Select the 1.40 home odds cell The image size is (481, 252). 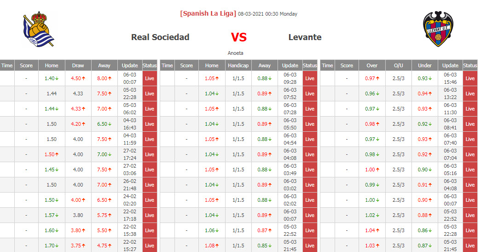51,78
